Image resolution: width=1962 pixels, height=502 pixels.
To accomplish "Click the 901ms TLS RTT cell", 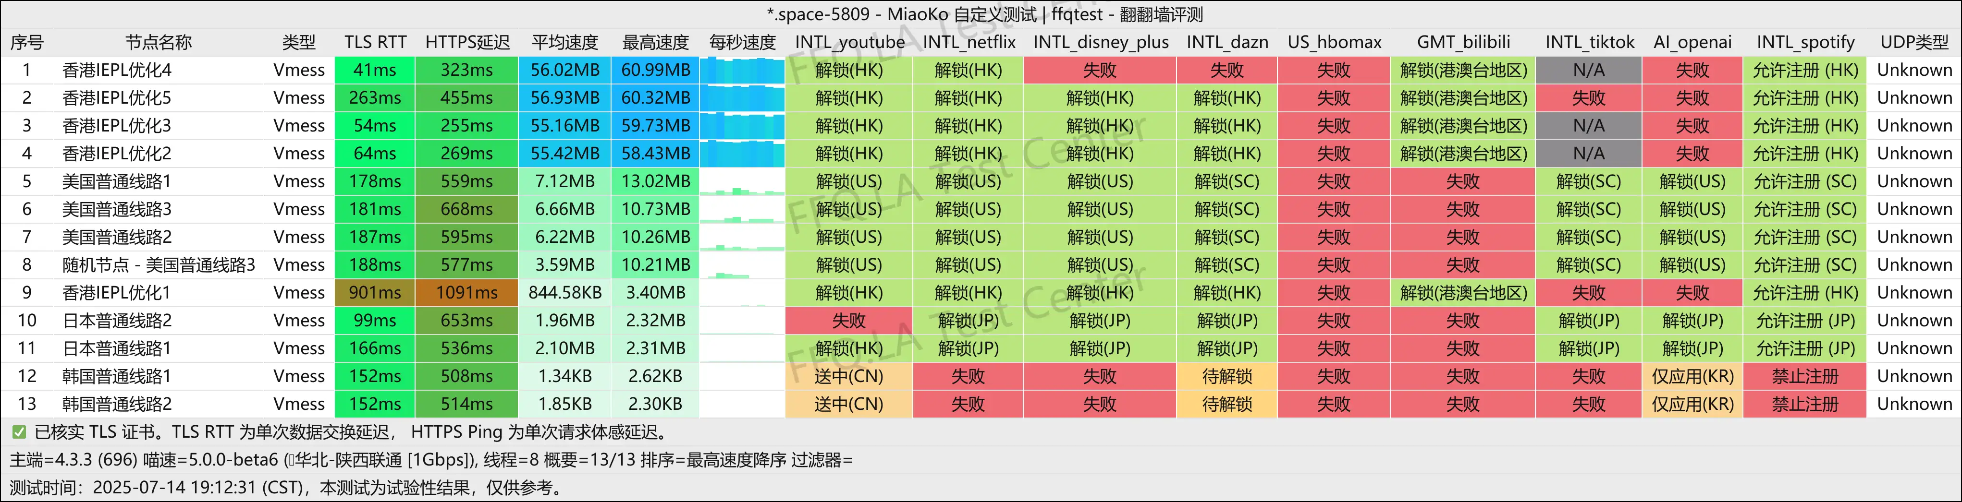I will (x=375, y=293).
